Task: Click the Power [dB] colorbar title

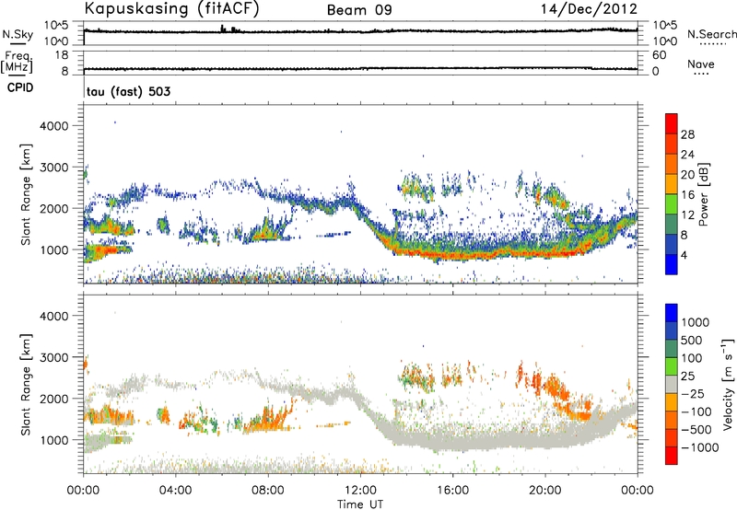Action: [x=703, y=194]
